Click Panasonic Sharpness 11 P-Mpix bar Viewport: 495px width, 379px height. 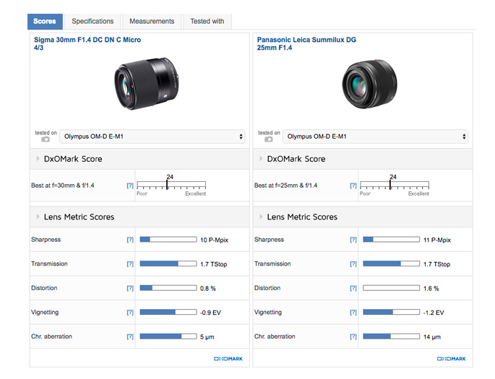click(x=392, y=240)
